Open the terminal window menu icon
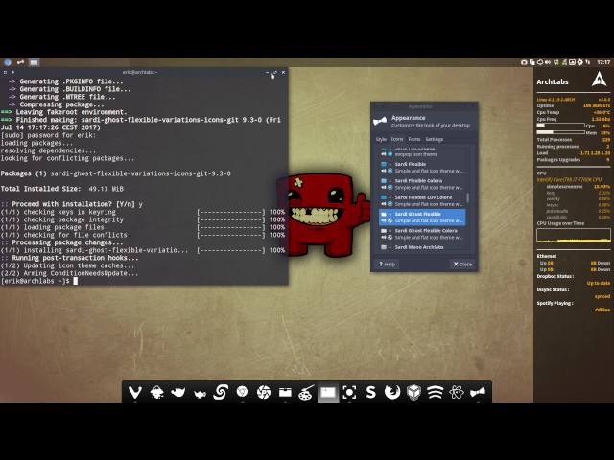Viewport: 614px width, 460px height. [x=5, y=72]
